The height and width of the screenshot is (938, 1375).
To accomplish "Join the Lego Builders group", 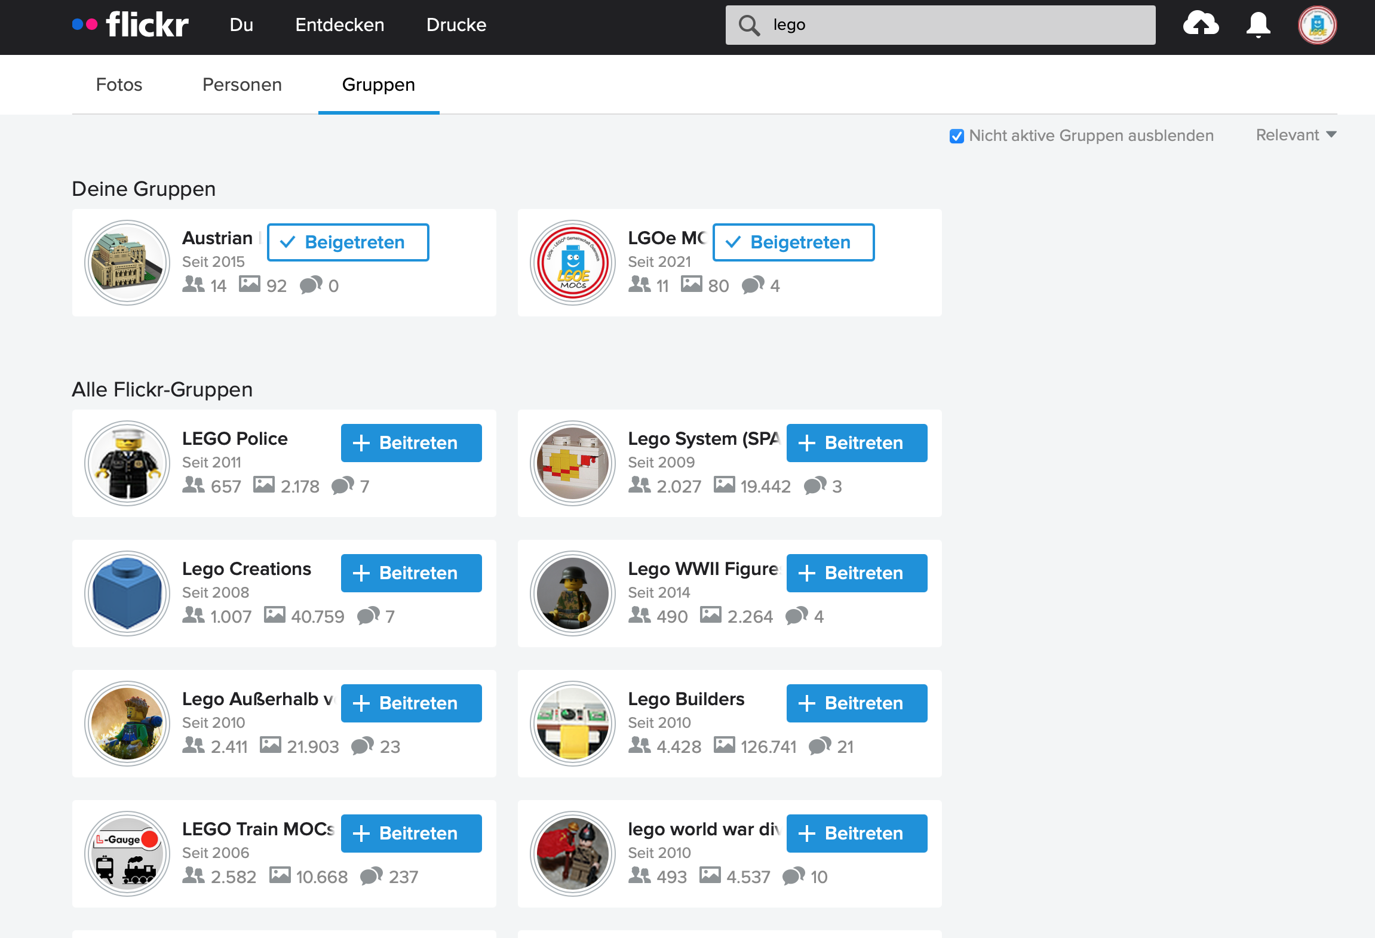I will 857,703.
